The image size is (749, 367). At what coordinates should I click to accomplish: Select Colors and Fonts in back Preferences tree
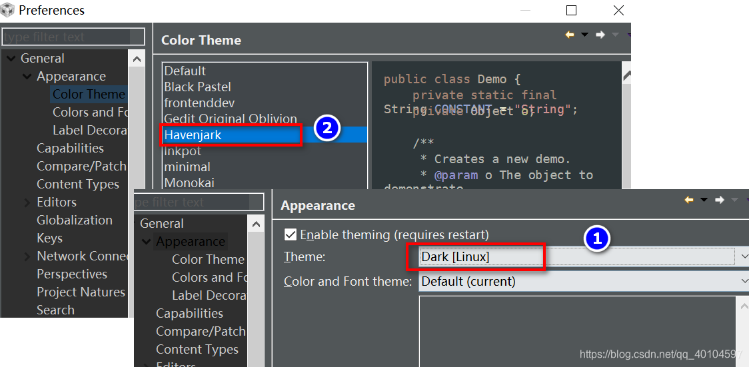pyautogui.click(x=90, y=112)
